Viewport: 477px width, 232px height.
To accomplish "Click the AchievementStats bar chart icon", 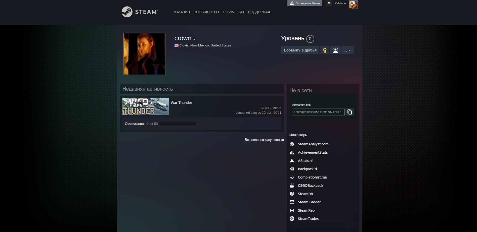I will click(292, 152).
